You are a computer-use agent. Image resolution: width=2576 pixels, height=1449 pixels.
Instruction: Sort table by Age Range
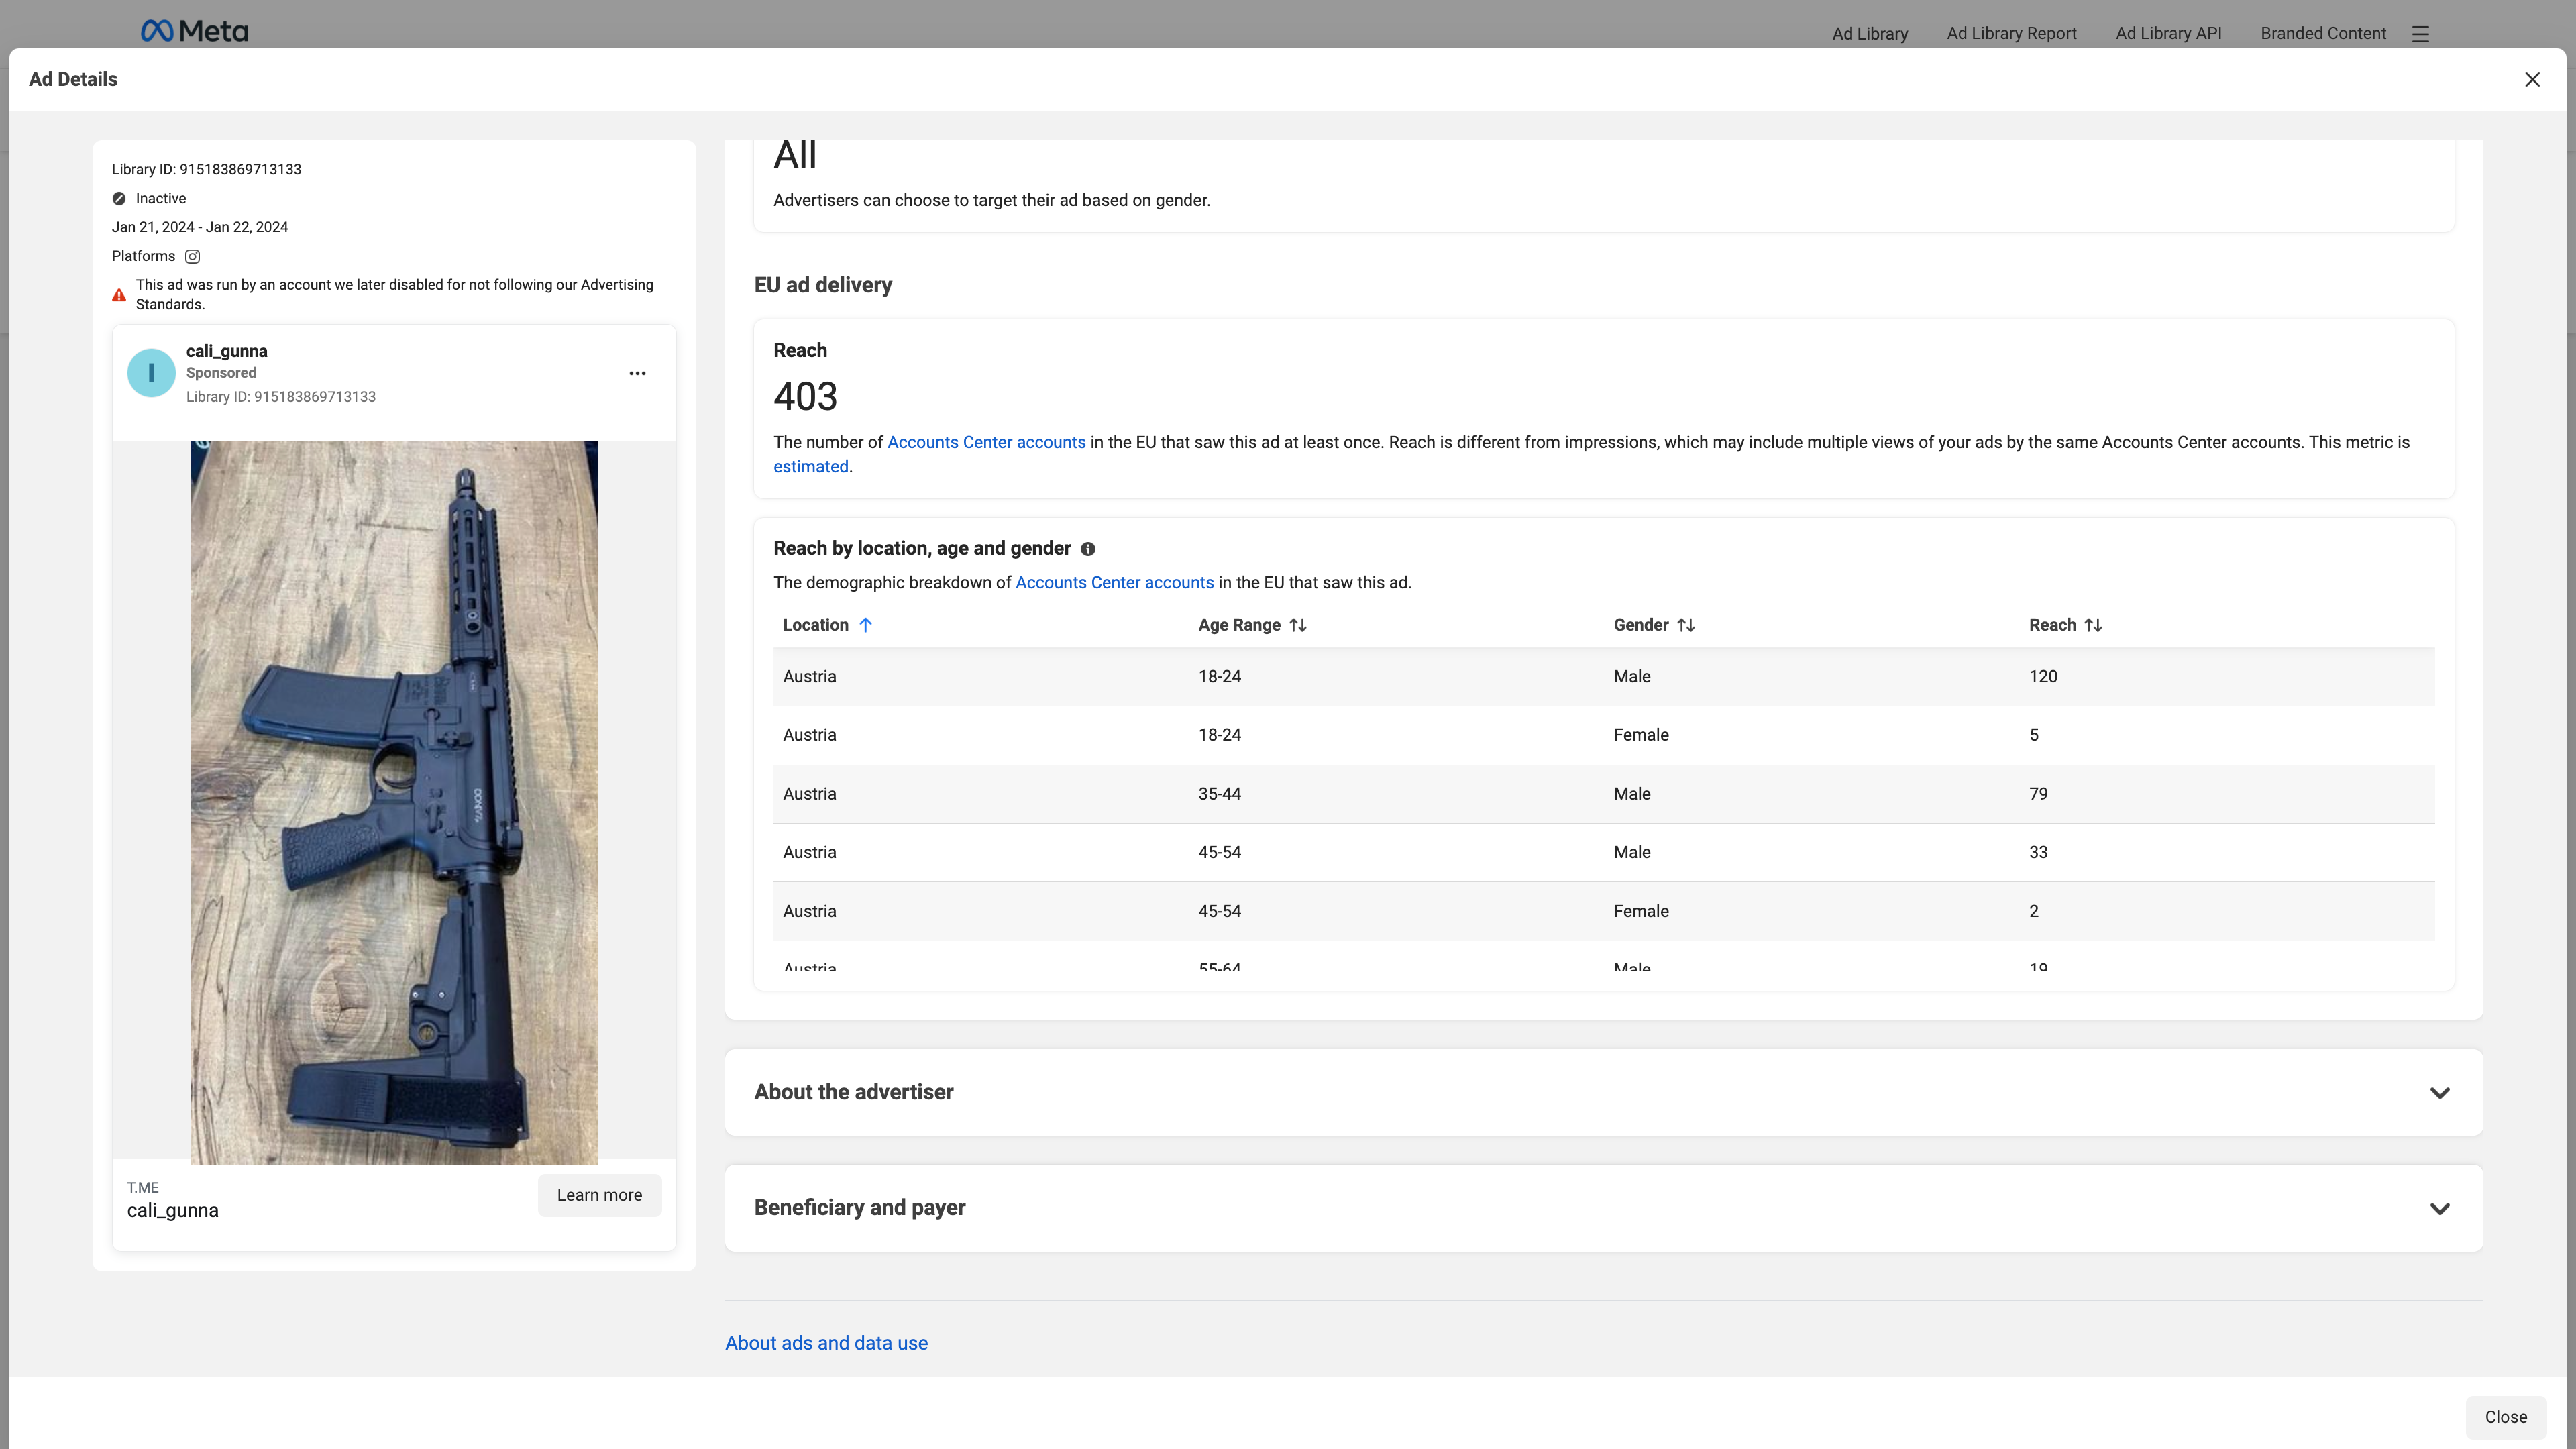tap(1298, 625)
